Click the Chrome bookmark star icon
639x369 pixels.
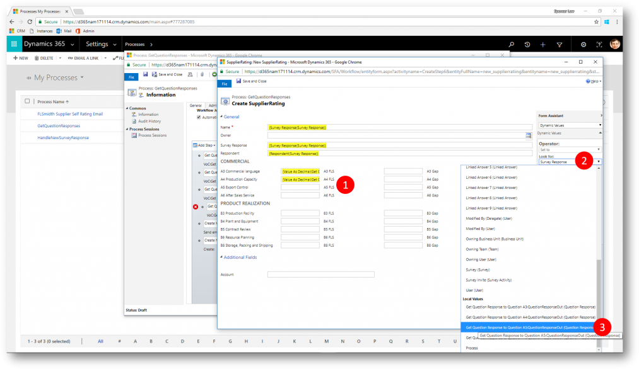(x=597, y=21)
